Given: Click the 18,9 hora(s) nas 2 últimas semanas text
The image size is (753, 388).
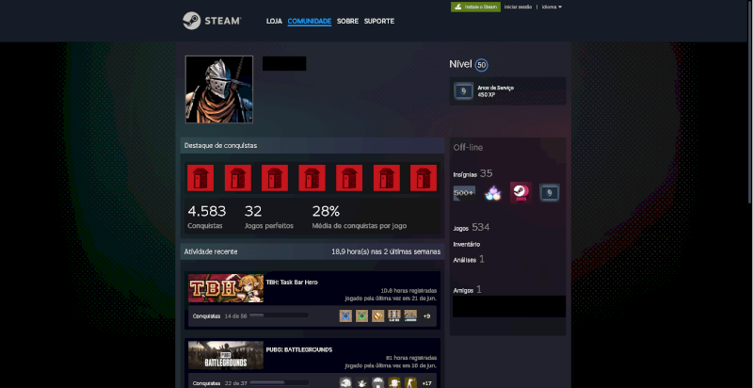Looking at the screenshot, I should [x=386, y=251].
